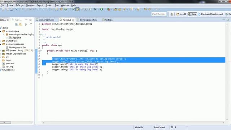Switch to the Java EE perspective
Screen dimensions: 231x130
(x=181, y=14)
